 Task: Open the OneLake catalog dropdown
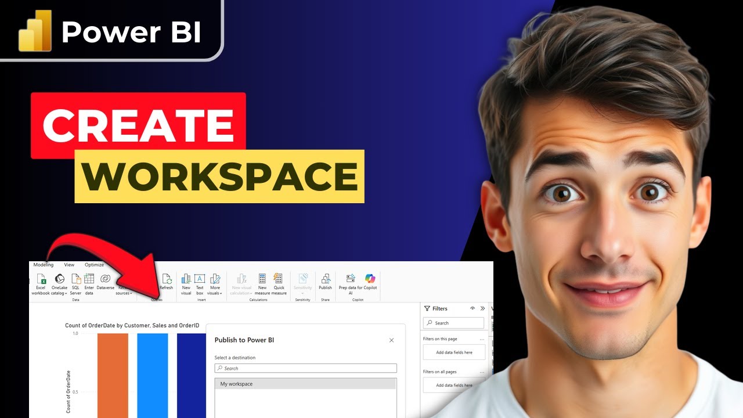(x=60, y=284)
